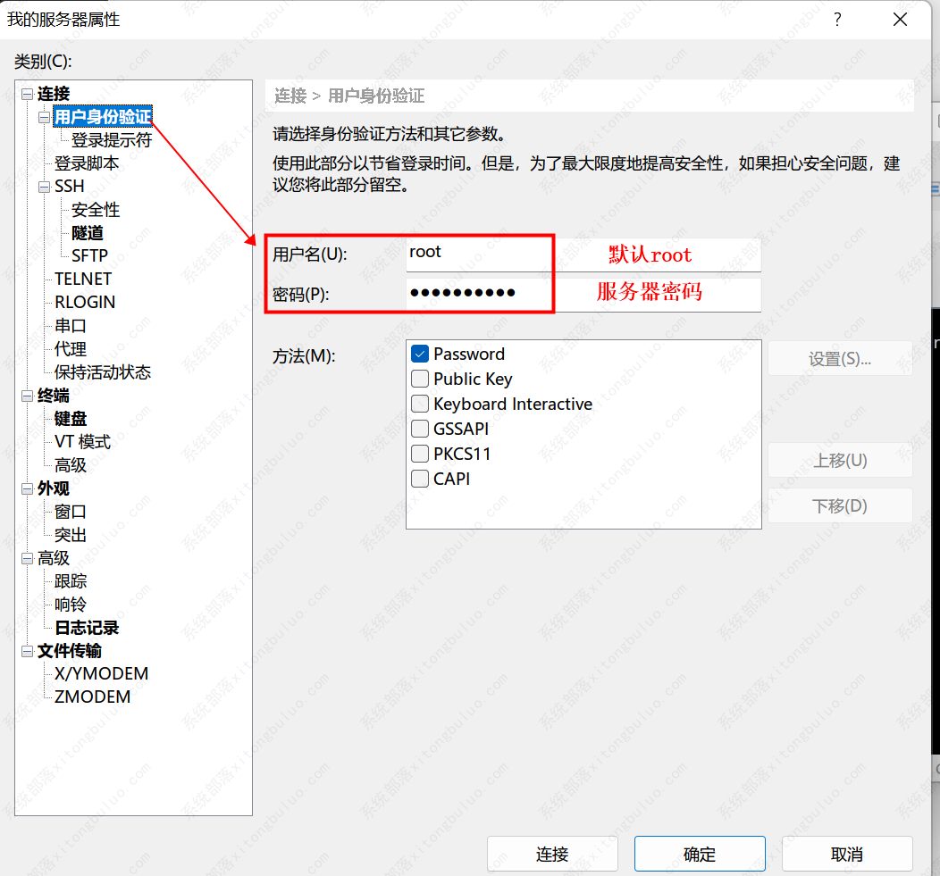
Task: Select 终端 in the category tree
Action: [54, 396]
